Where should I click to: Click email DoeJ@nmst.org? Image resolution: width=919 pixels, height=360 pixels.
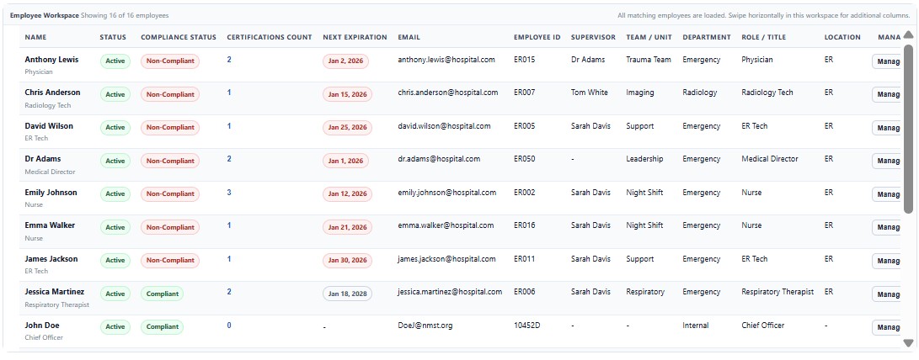425,326
